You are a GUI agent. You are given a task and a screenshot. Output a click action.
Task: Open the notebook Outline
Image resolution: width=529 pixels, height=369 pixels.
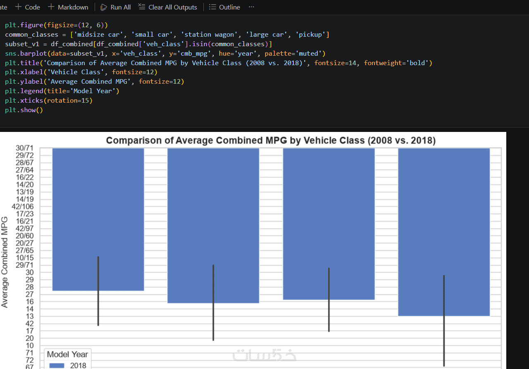[224, 7]
